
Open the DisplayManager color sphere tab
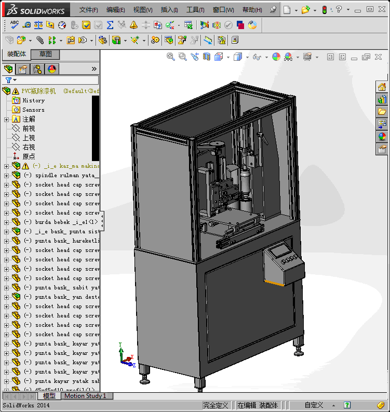tap(51, 69)
